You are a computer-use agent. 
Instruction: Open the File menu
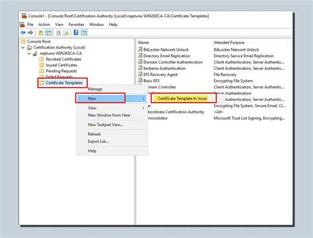30,24
